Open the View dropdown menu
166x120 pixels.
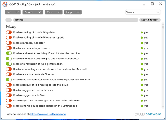coord(54,12)
